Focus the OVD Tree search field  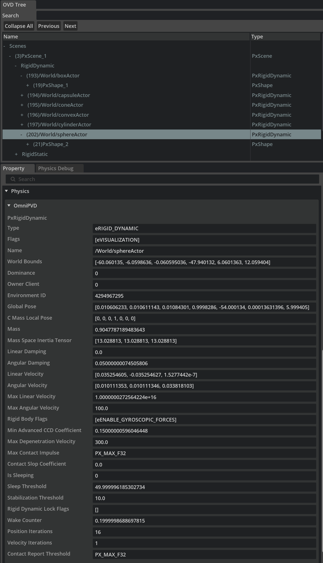[179, 16]
